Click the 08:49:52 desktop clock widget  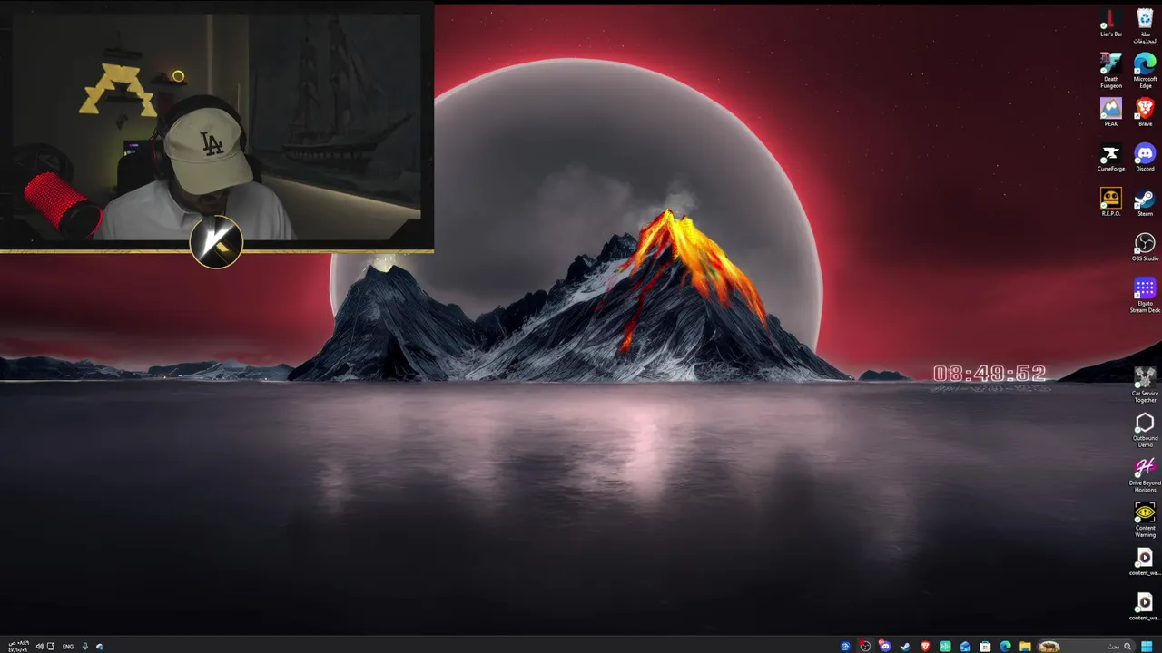click(x=990, y=374)
